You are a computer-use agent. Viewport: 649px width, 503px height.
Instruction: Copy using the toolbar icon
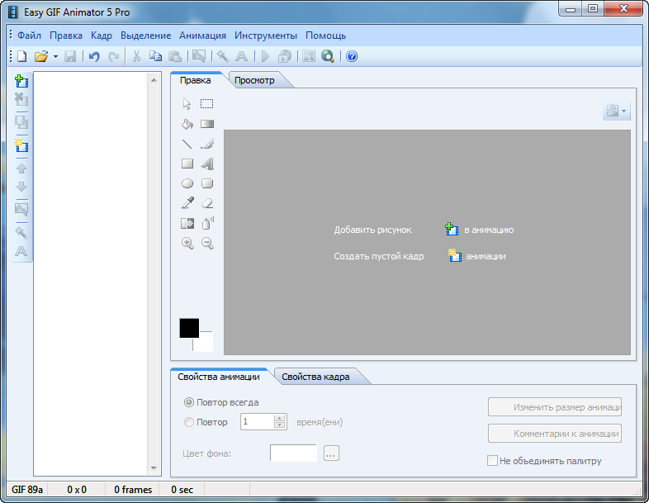click(155, 56)
